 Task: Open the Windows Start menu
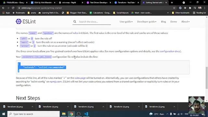pos(4,114)
